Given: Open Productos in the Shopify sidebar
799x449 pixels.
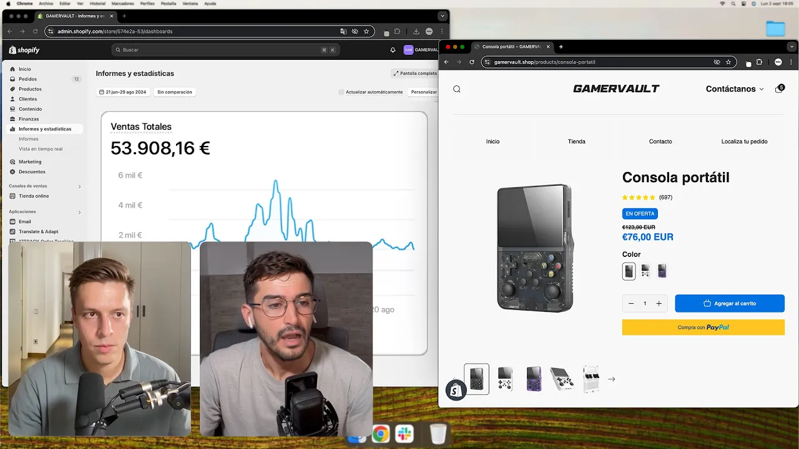Looking at the screenshot, I should click(30, 89).
